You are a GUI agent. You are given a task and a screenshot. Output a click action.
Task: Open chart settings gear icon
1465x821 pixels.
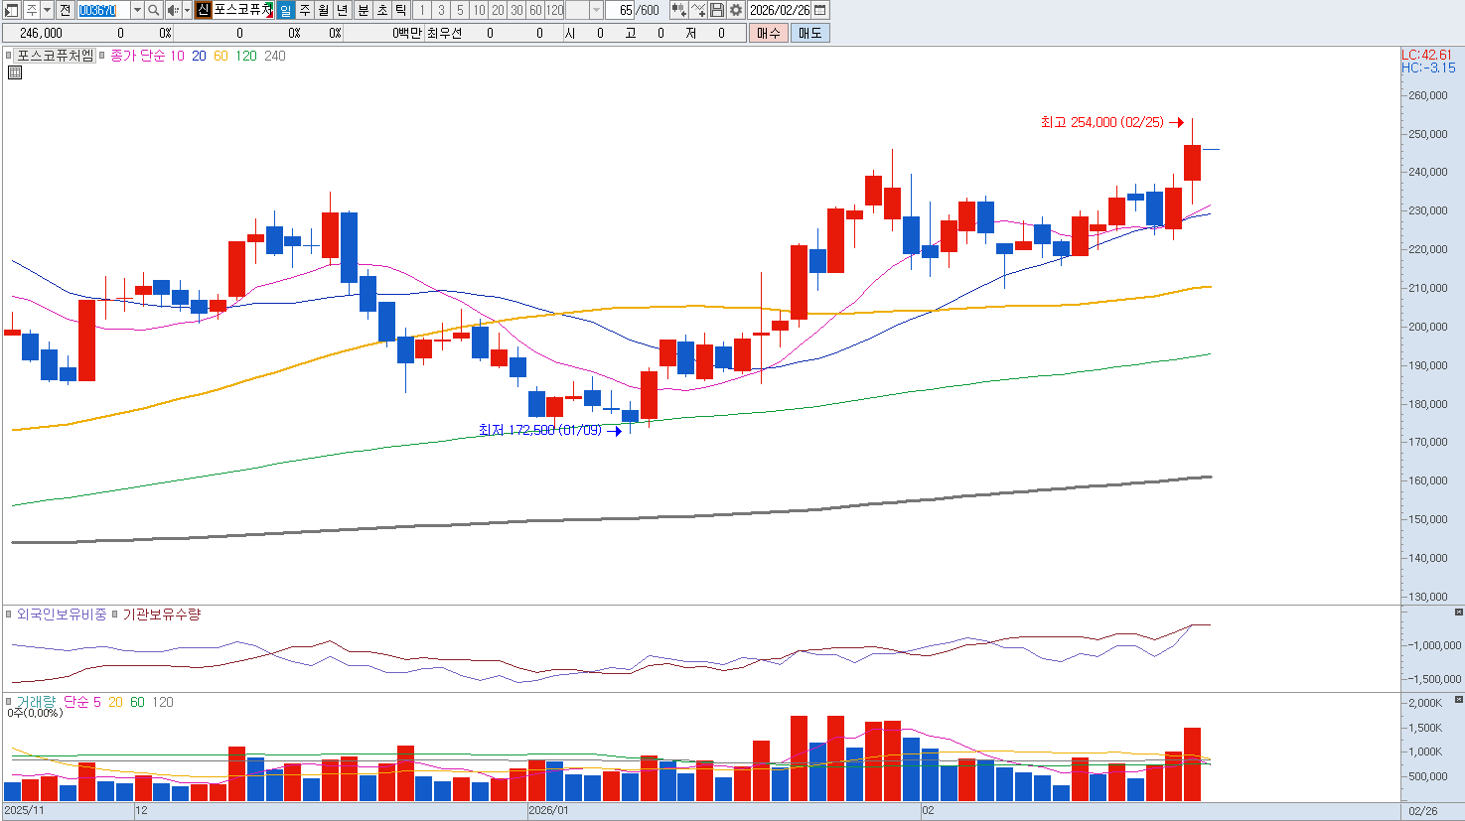coord(736,10)
